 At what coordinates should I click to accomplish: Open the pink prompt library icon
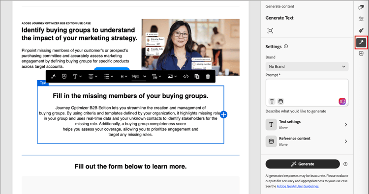tap(342, 102)
